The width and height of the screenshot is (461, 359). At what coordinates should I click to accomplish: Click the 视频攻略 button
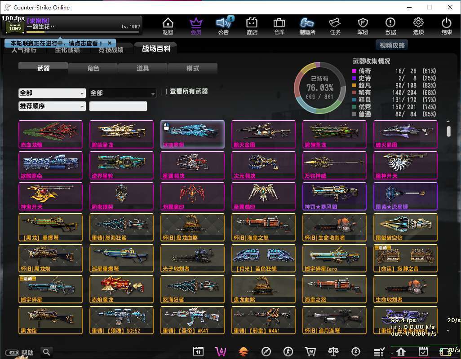point(392,45)
